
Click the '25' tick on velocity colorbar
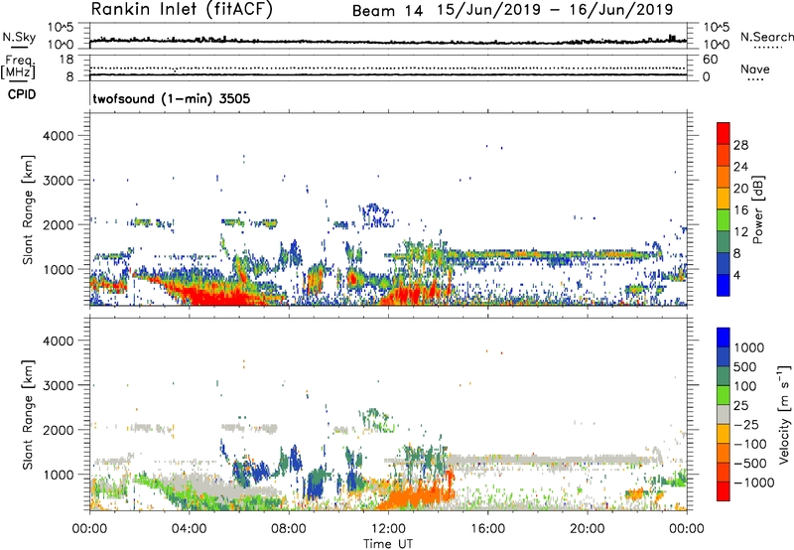pos(740,406)
